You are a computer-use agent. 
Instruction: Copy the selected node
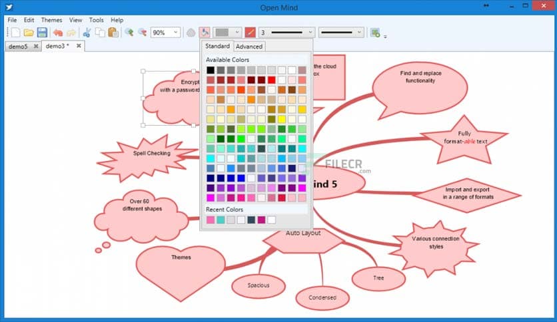[100, 33]
